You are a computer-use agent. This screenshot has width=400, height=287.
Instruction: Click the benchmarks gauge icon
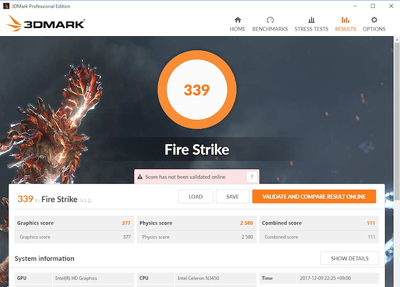click(x=270, y=20)
